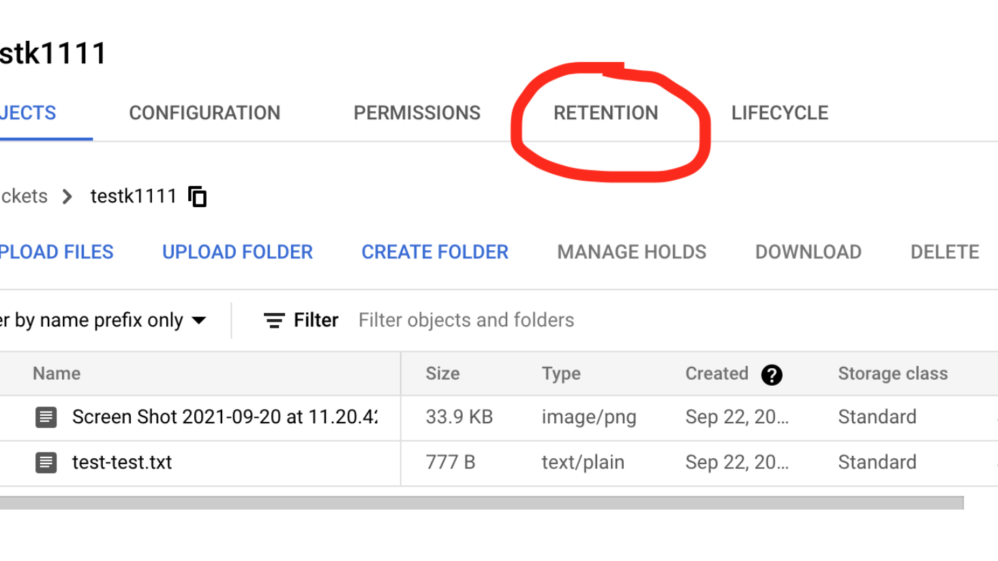The width and height of the screenshot is (998, 561).
Task: Switch to the CONFIGURATION tab
Action: pyautogui.click(x=205, y=113)
